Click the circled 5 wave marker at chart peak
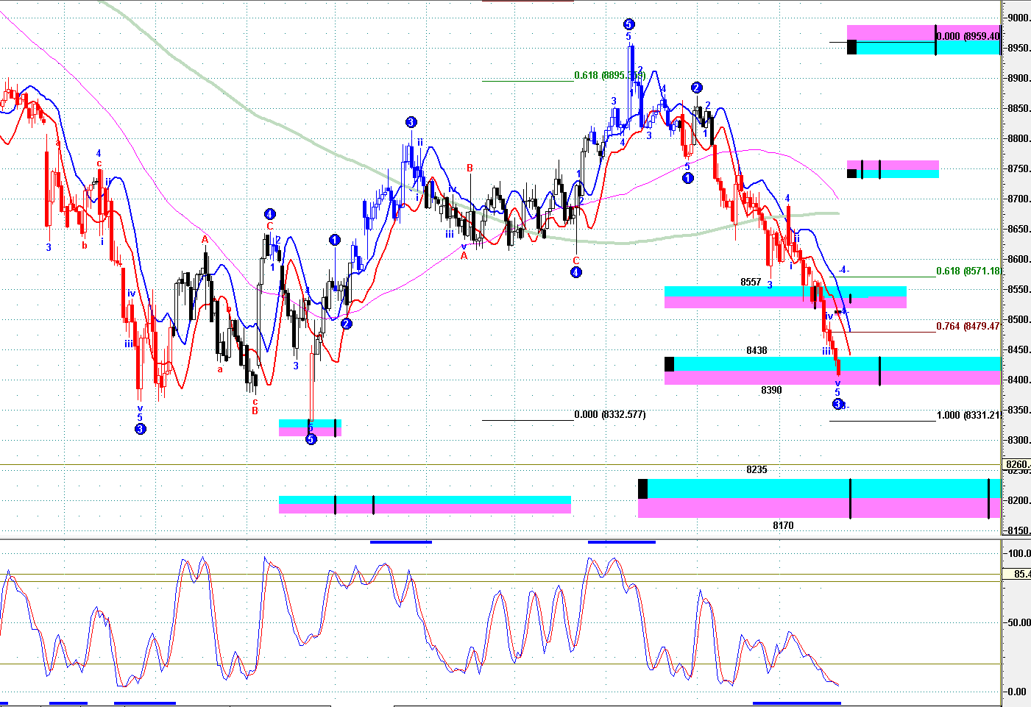The image size is (1031, 707). 628,24
